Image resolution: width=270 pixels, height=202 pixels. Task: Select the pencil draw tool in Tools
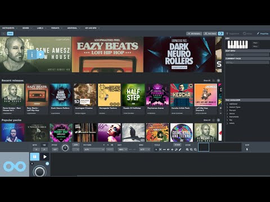[x=180, y=149]
